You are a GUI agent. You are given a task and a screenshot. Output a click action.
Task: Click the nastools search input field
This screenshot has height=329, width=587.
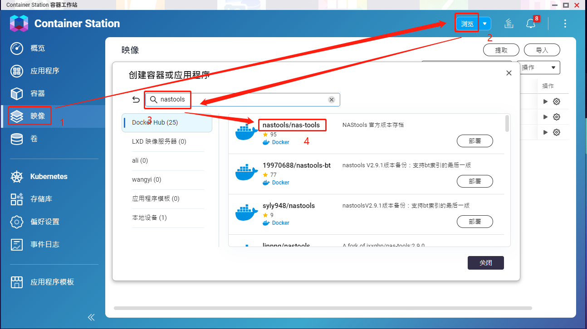pyautogui.click(x=243, y=100)
